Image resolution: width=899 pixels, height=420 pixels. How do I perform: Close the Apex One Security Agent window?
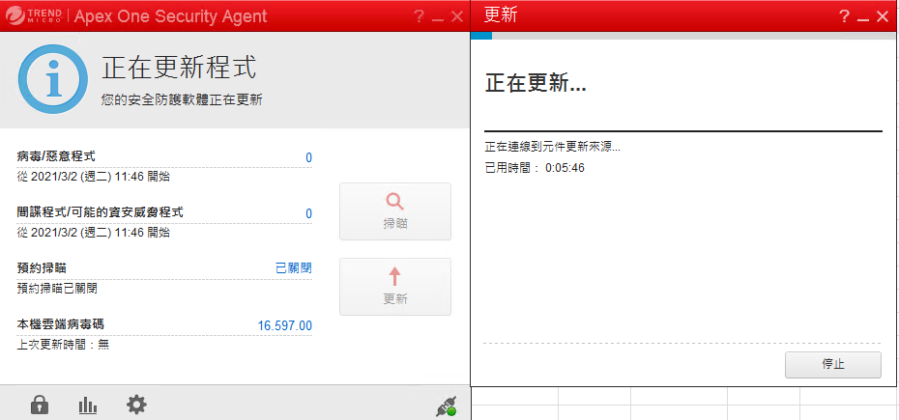(x=457, y=16)
